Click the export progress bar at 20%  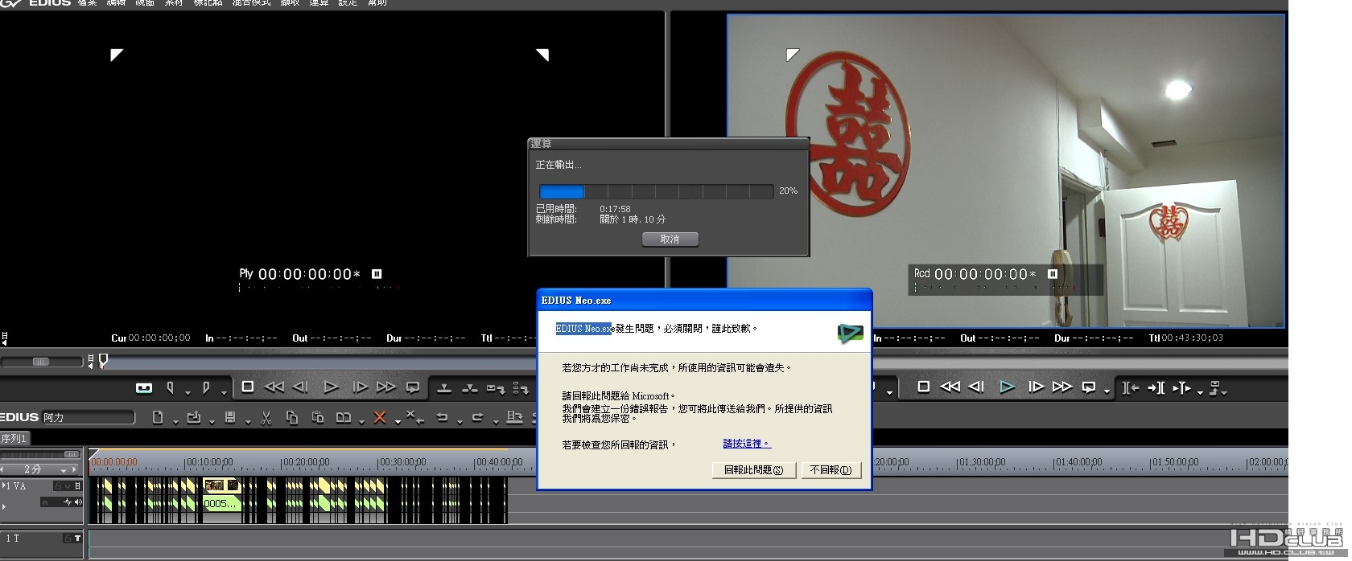pos(656,191)
